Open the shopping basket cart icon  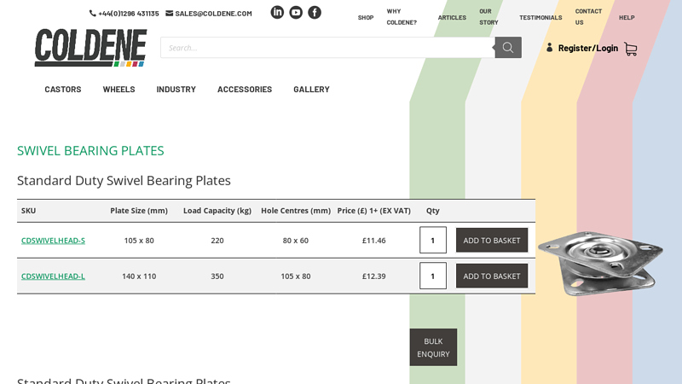click(x=631, y=49)
